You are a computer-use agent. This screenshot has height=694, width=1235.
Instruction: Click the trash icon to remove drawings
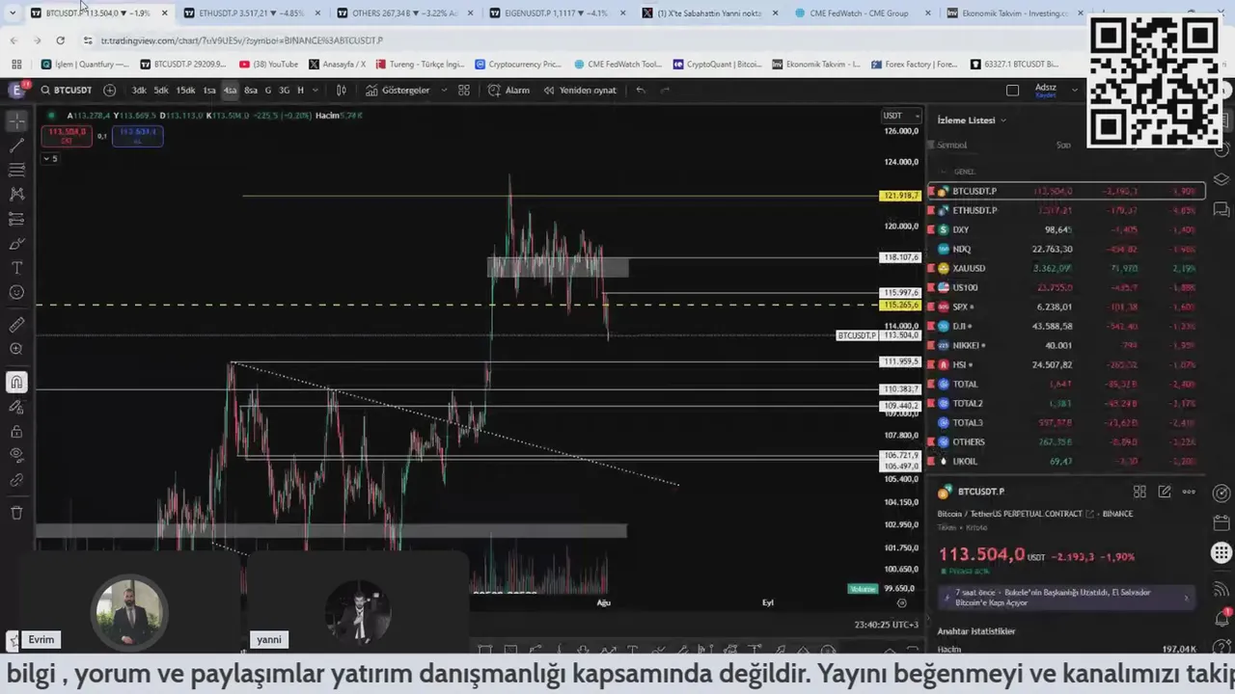(16, 513)
